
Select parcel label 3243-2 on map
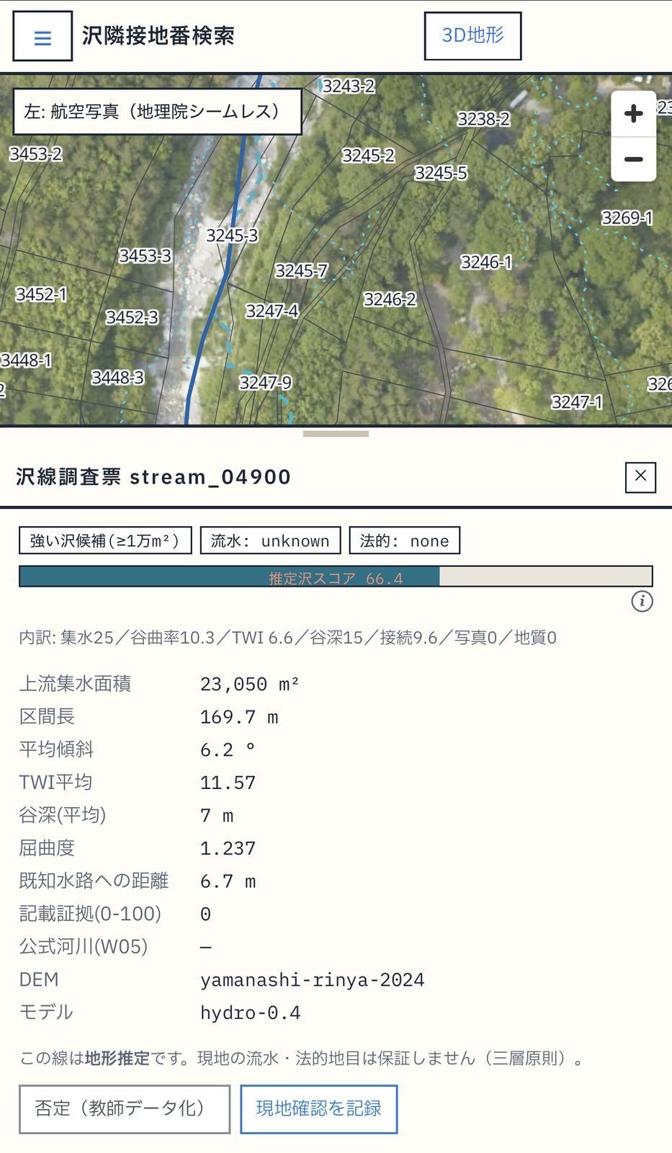click(349, 86)
